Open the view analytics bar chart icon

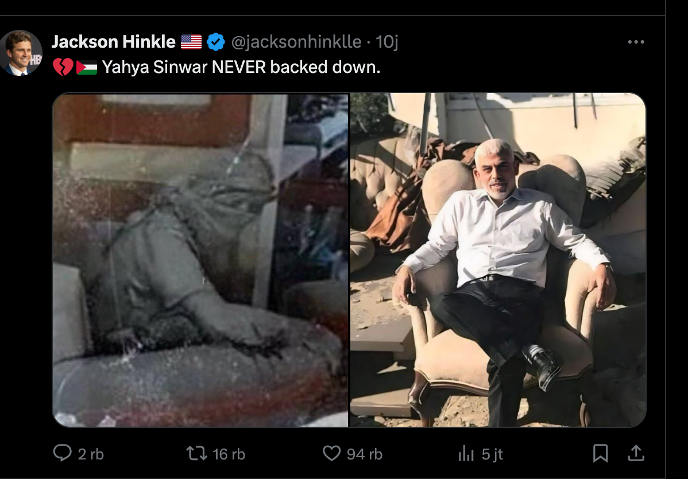(465, 454)
